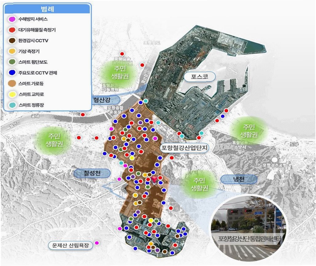This screenshot has height=266, width=316.
Task: Click the 연일읍 place name
Action: click(x=21, y=168)
